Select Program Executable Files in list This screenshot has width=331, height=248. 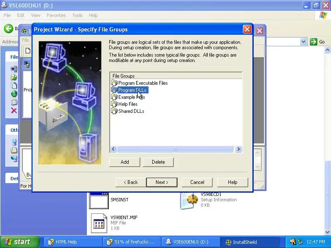(143, 83)
